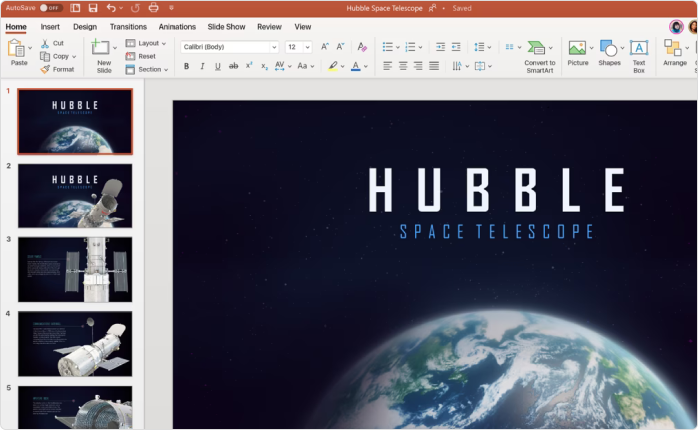Open the Section dropdown
Image resolution: width=698 pixels, height=430 pixels.
(147, 69)
